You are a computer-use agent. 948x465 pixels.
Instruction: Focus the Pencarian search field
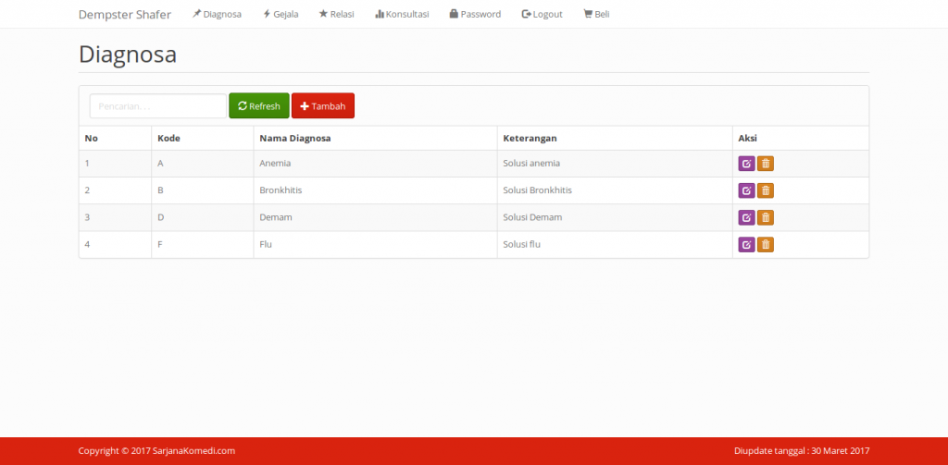tap(157, 106)
